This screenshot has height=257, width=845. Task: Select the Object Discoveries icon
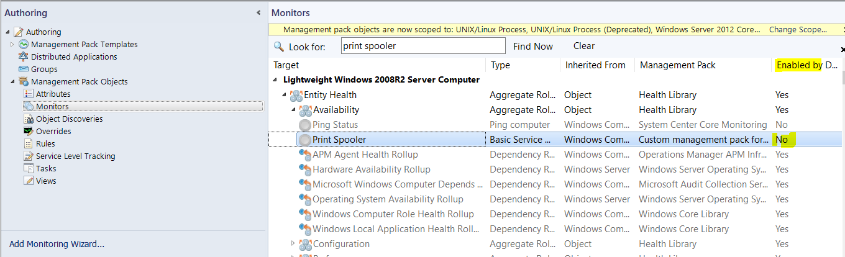point(29,119)
